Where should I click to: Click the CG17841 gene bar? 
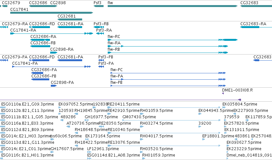coord(51,13)
